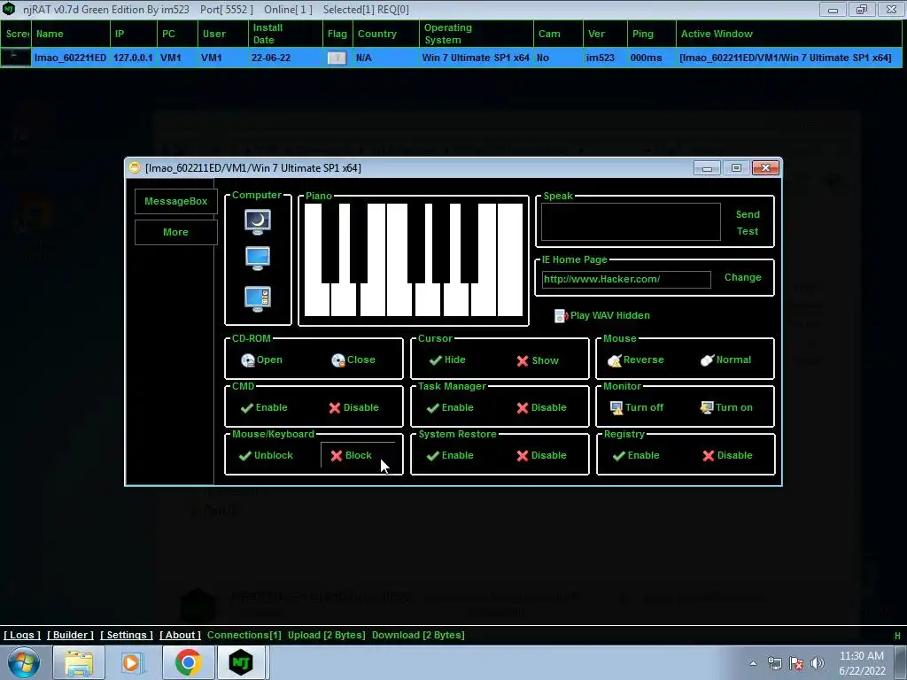Select the client row lmao_602211ED
The height and width of the screenshot is (680, 907).
pyautogui.click(x=451, y=58)
